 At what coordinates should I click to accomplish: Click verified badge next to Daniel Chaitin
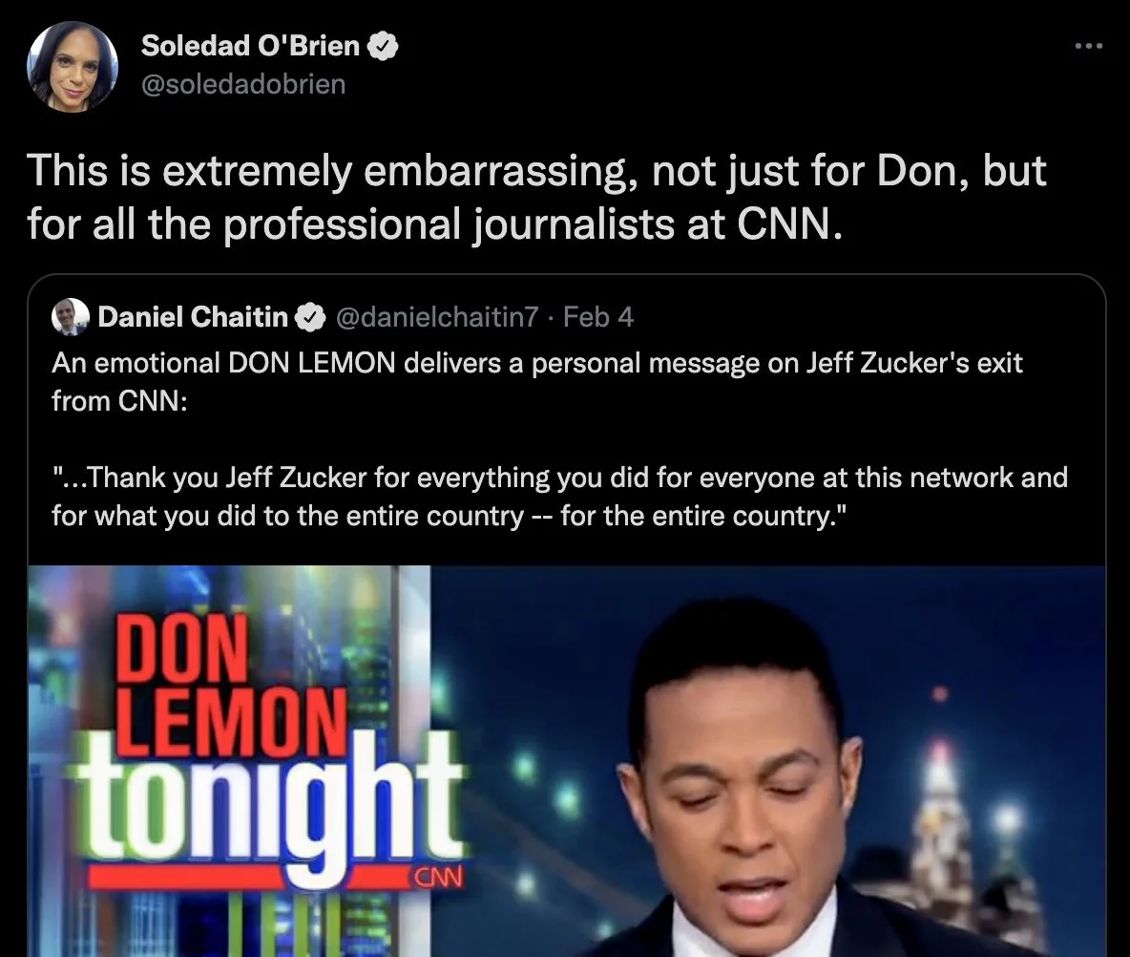click(x=310, y=317)
